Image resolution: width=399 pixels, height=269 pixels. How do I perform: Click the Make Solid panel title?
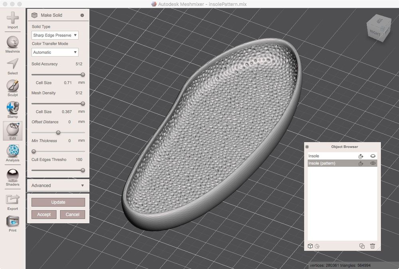[52, 15]
